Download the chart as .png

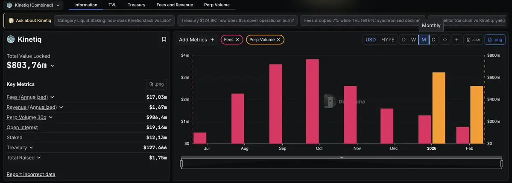click(494, 40)
